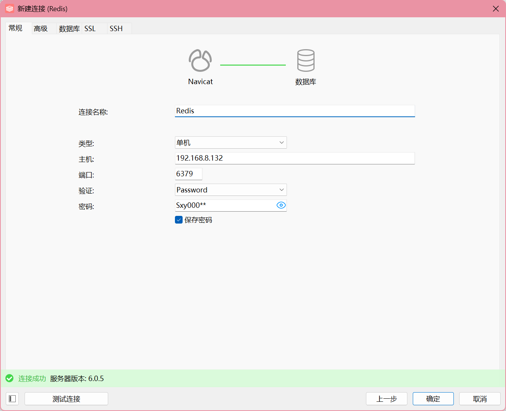The image size is (506, 411).
Task: Click the 连接成功 status text
Action: [32, 378]
